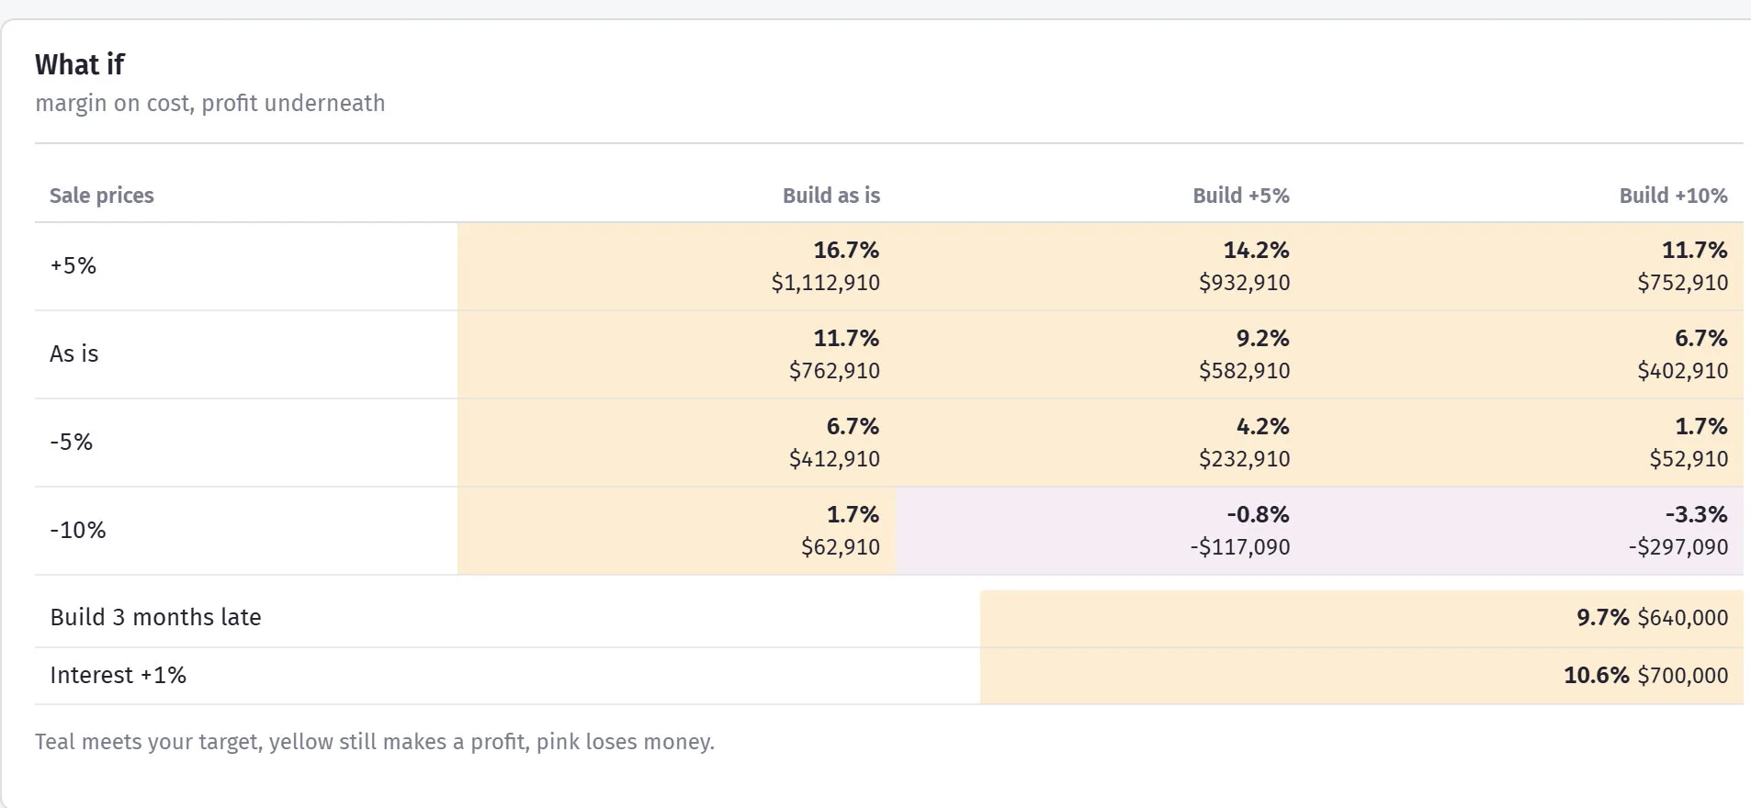Click the colour legend note below the table
Viewport: 1751px width, 808px height.
click(375, 742)
